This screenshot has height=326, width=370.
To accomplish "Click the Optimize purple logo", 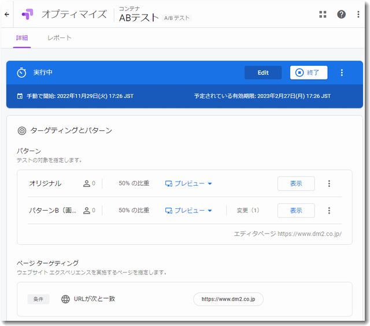I will tap(28, 14).
